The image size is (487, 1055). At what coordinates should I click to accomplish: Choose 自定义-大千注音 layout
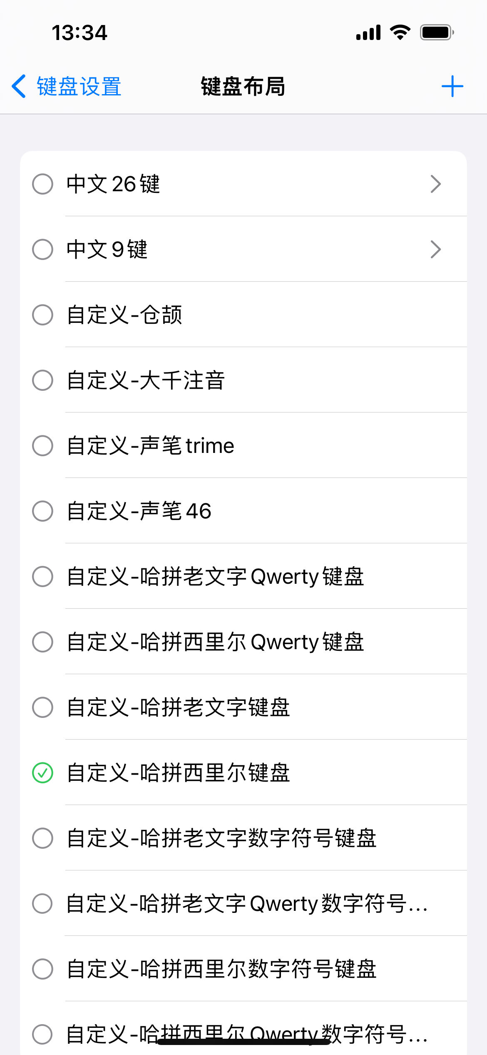(146, 380)
